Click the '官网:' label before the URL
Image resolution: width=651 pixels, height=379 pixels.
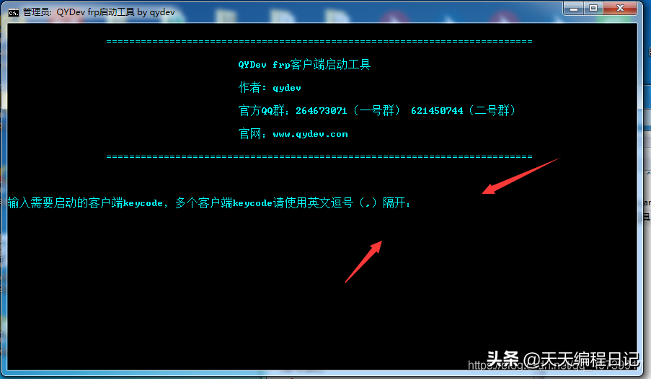point(252,134)
